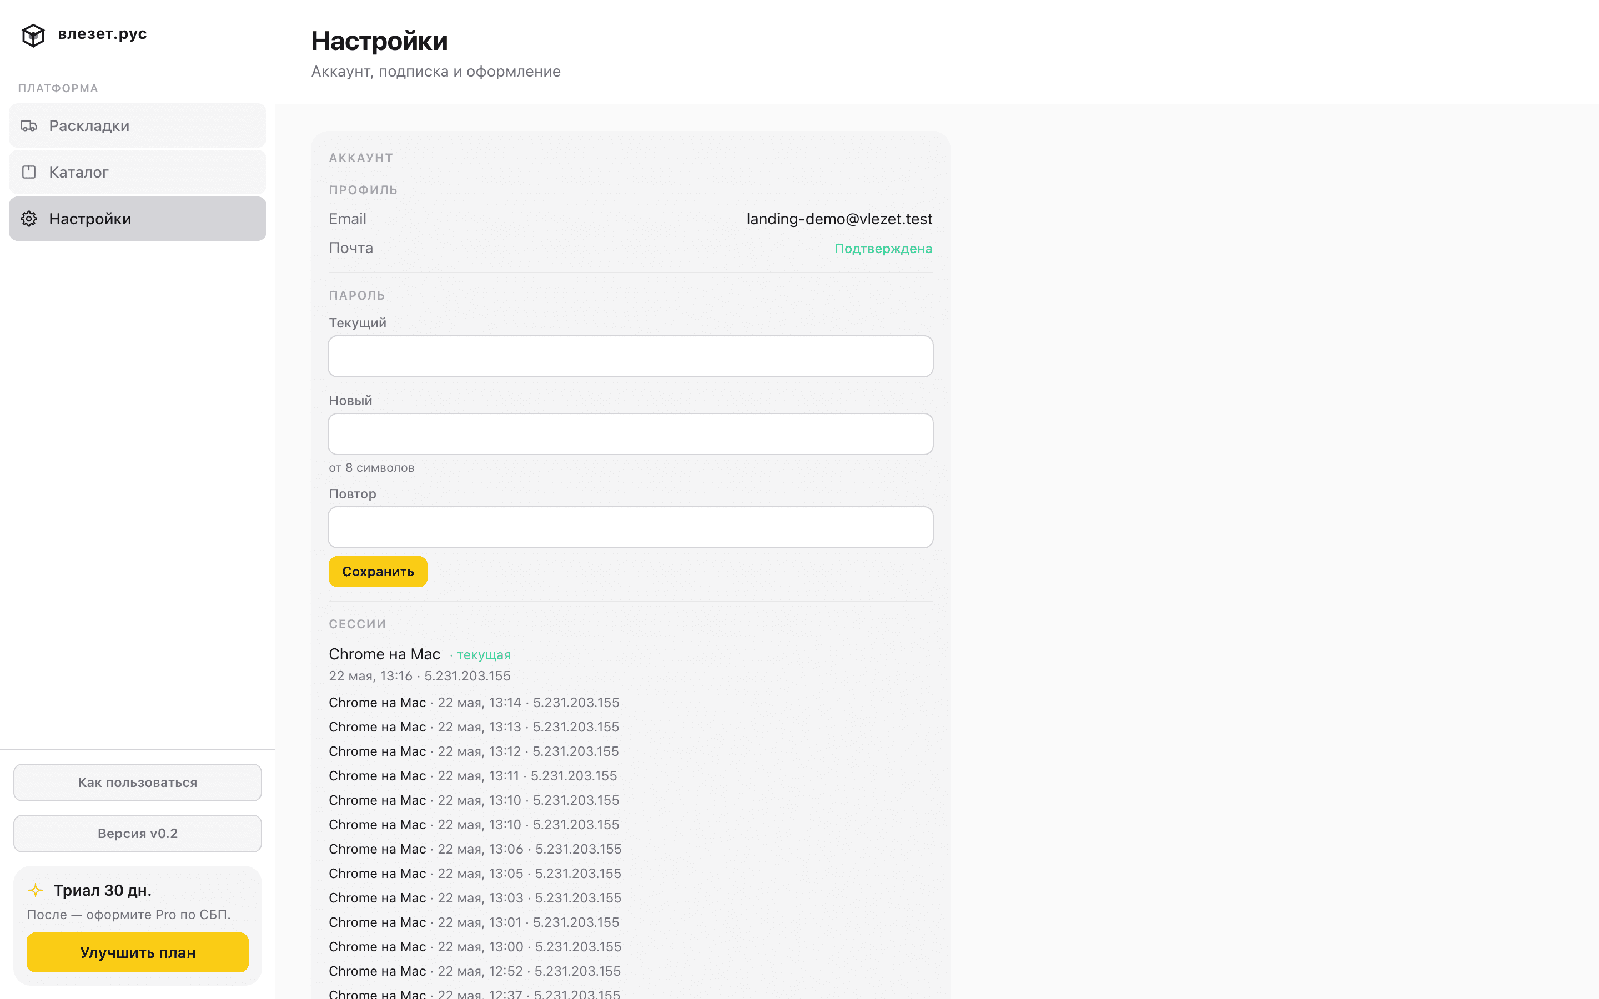The height and width of the screenshot is (999, 1599).
Task: Click the Почта row label
Action: coord(351,248)
